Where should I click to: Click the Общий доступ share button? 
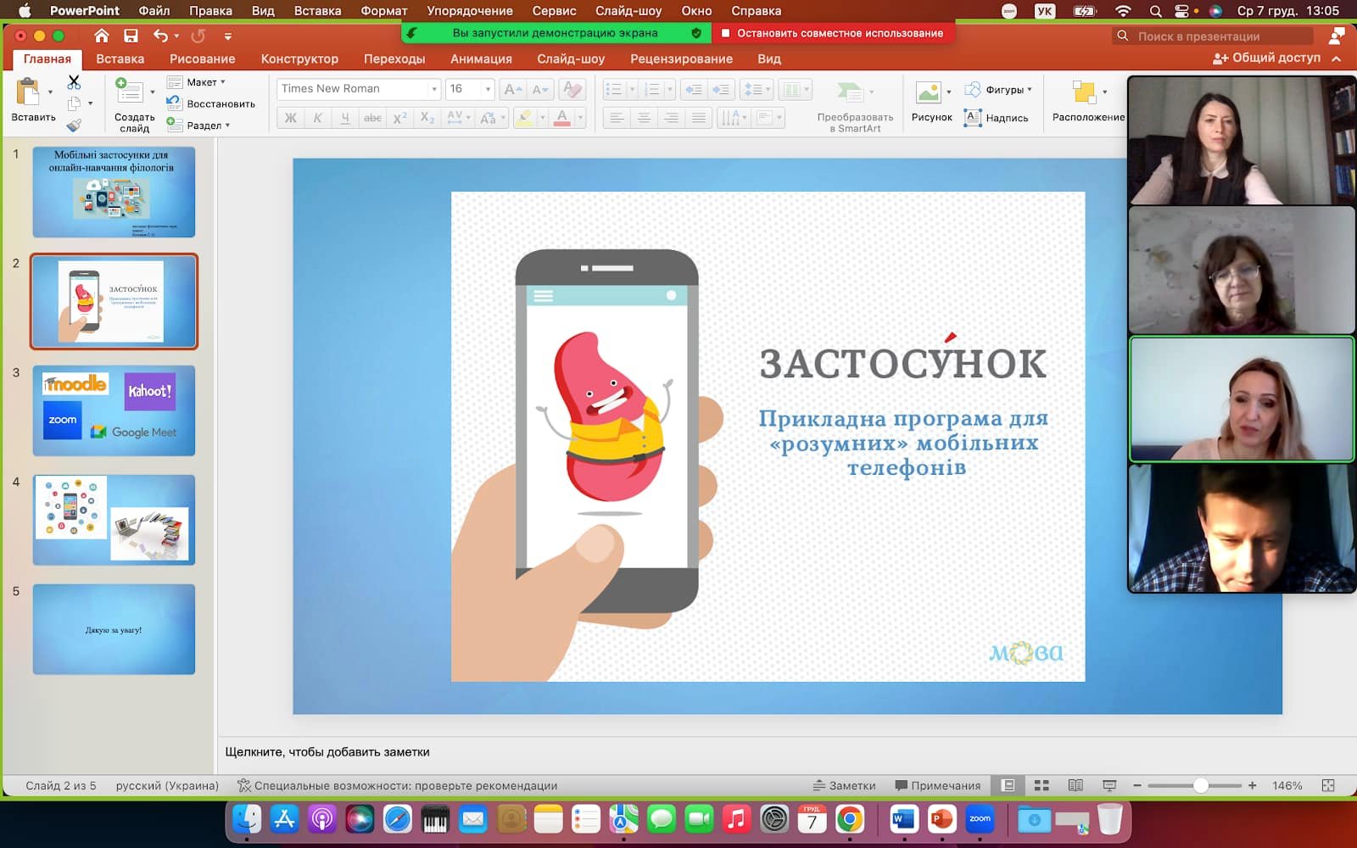1267,58
